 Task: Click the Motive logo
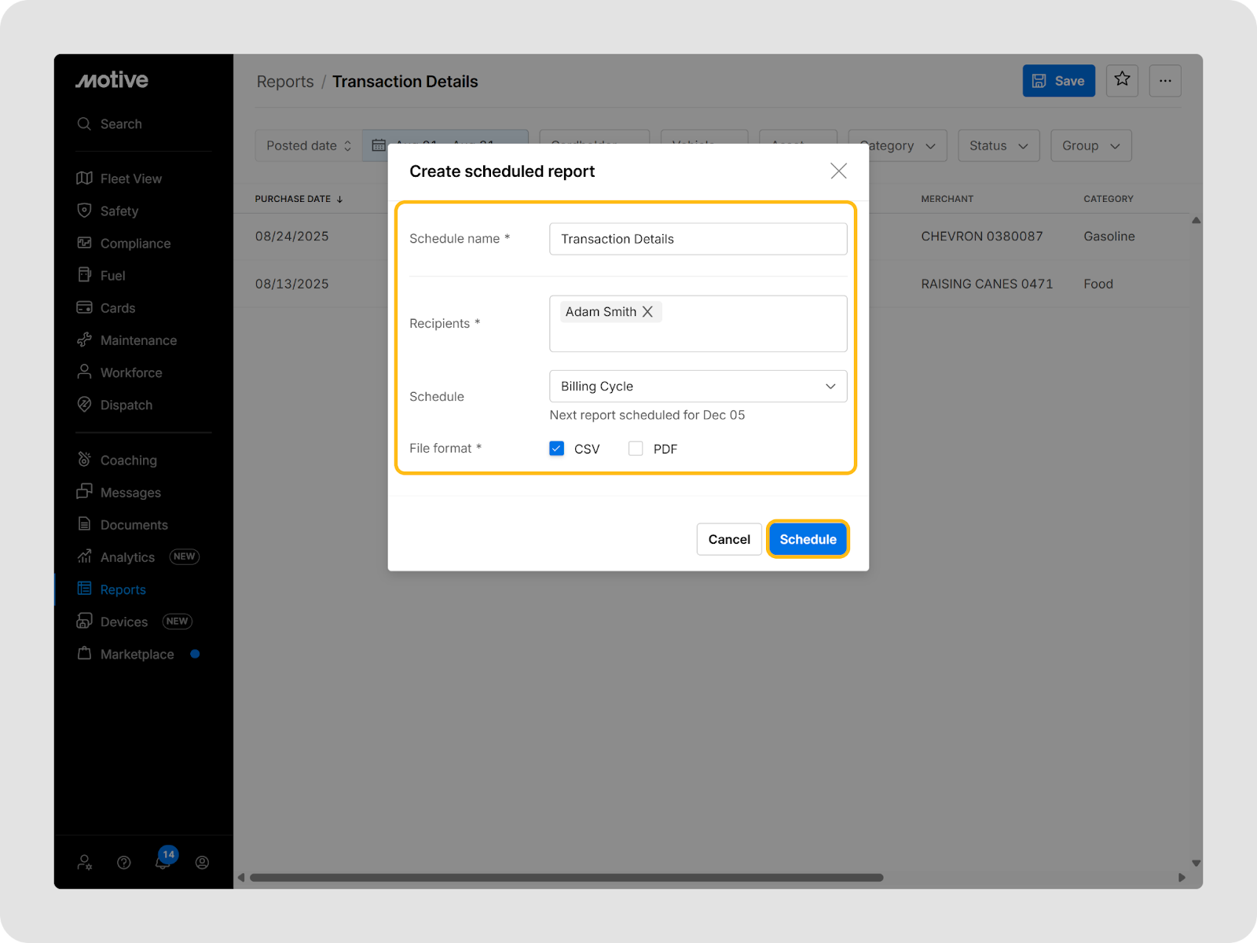112,80
